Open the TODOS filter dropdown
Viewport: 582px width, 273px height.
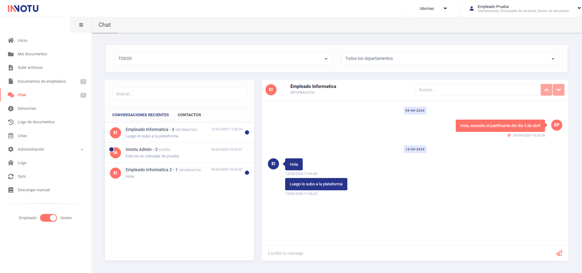(223, 59)
